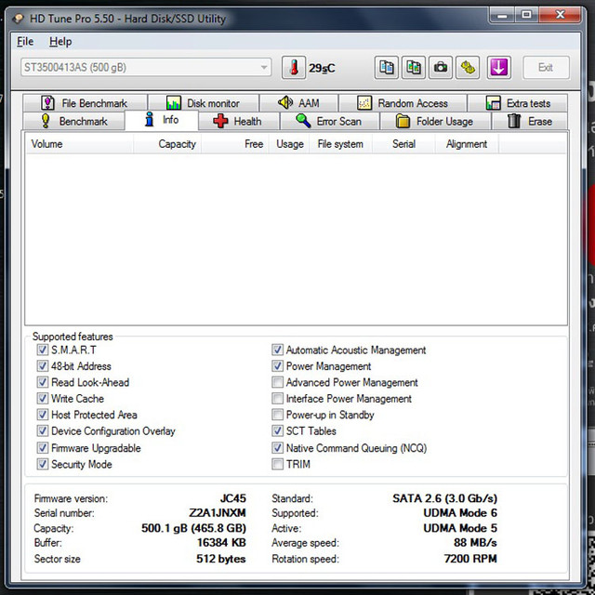595x595 pixels.
Task: Select the Info tab
Action: (x=162, y=120)
